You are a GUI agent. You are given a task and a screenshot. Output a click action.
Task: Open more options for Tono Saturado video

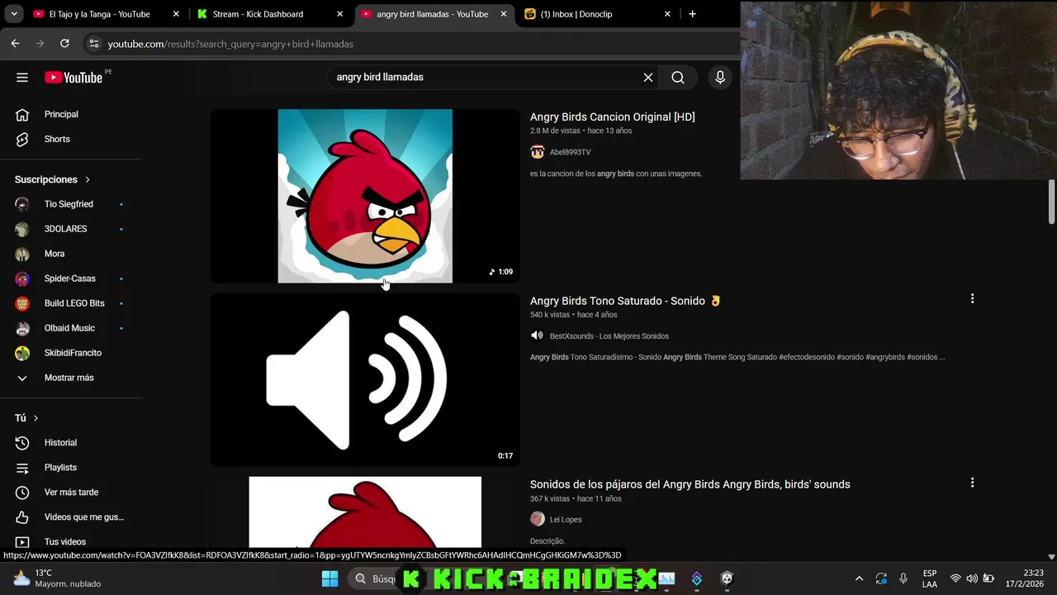click(972, 298)
